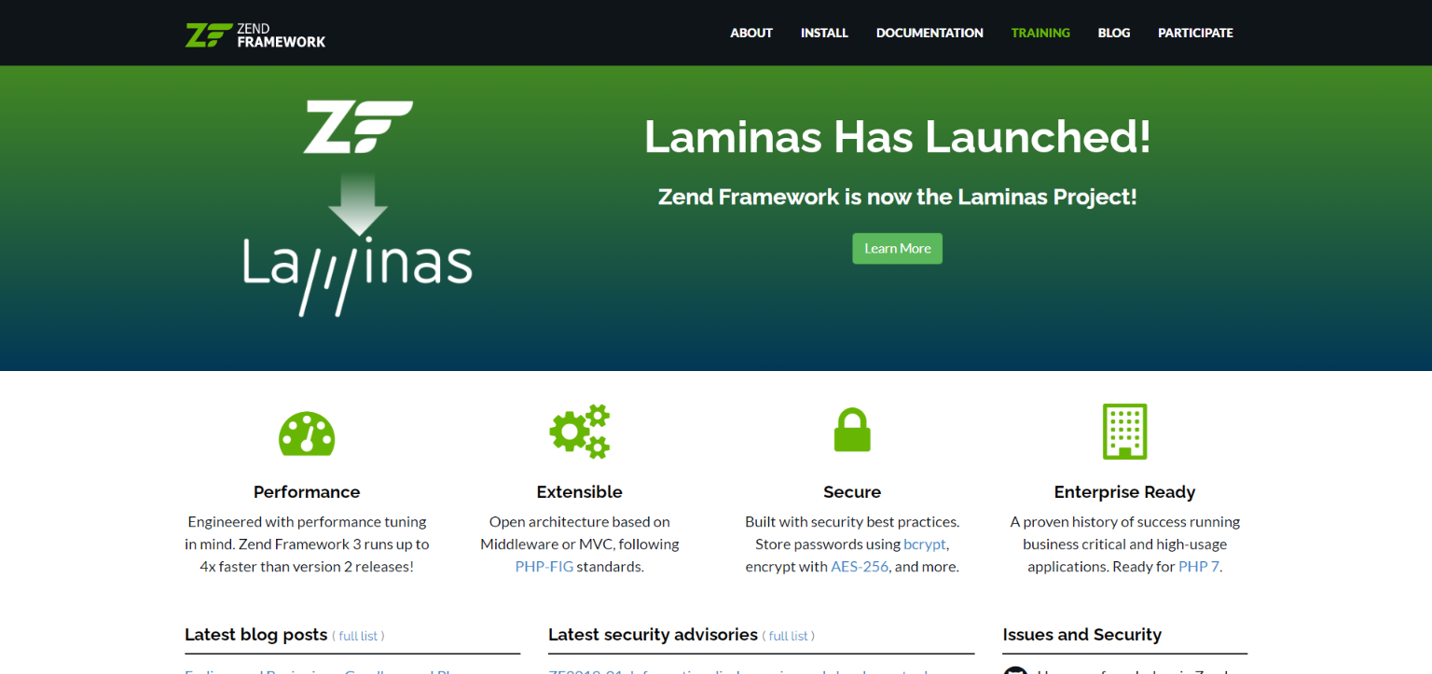View the full list of blog posts
The image size is (1432, 674).
359,636
